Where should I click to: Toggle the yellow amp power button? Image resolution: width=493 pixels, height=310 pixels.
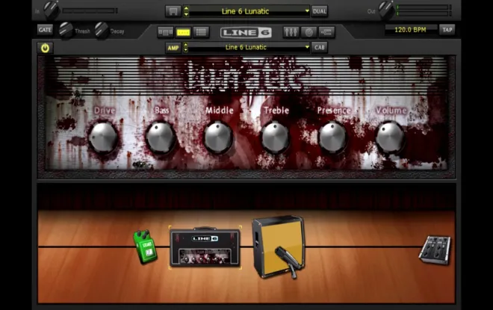45,48
